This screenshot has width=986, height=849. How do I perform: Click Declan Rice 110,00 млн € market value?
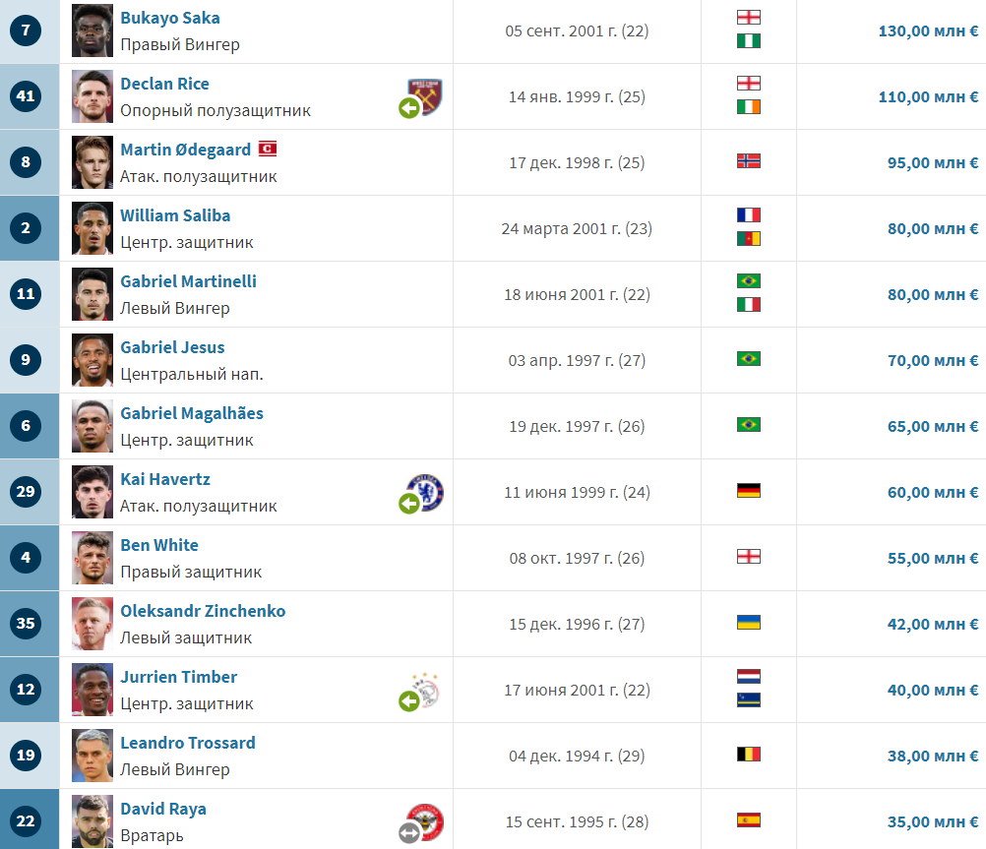coord(928,96)
